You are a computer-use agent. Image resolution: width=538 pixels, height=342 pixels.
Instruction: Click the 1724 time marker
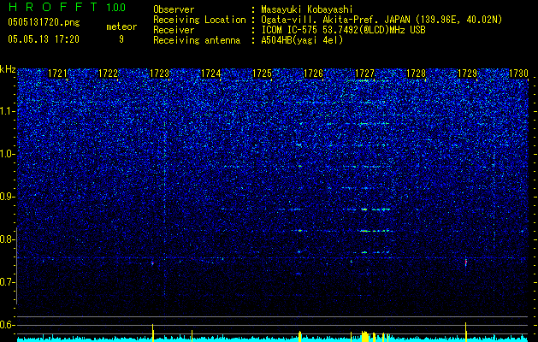(x=210, y=74)
